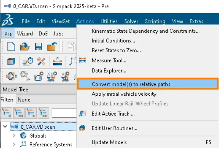Screen dimensions: 219x148
Task: Click the New file icon in toolbar
Action: pos(11,46)
